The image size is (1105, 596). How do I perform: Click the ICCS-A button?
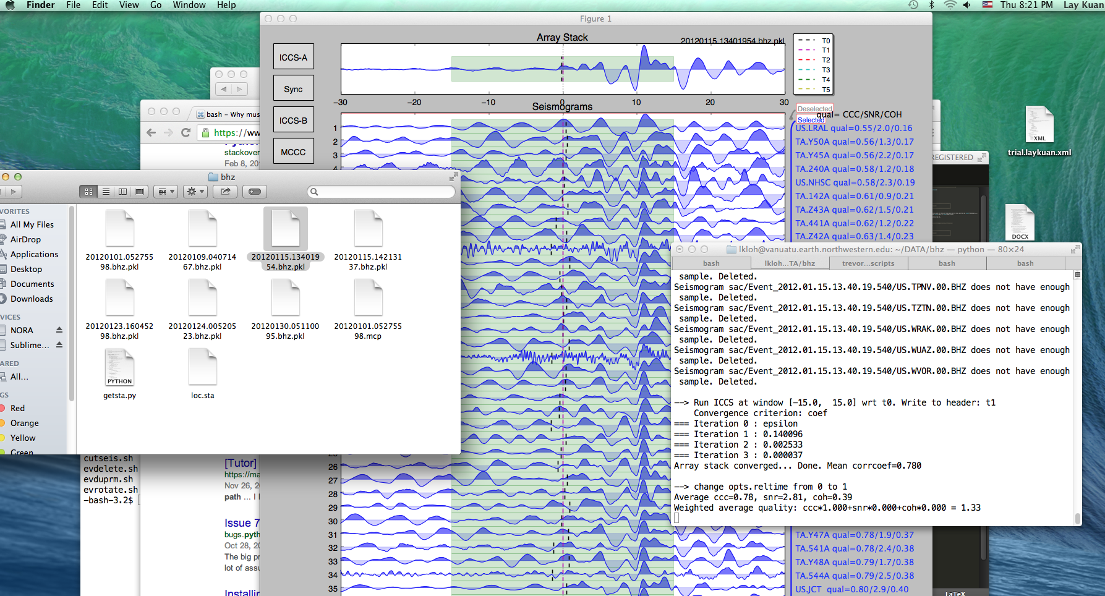pyautogui.click(x=293, y=57)
